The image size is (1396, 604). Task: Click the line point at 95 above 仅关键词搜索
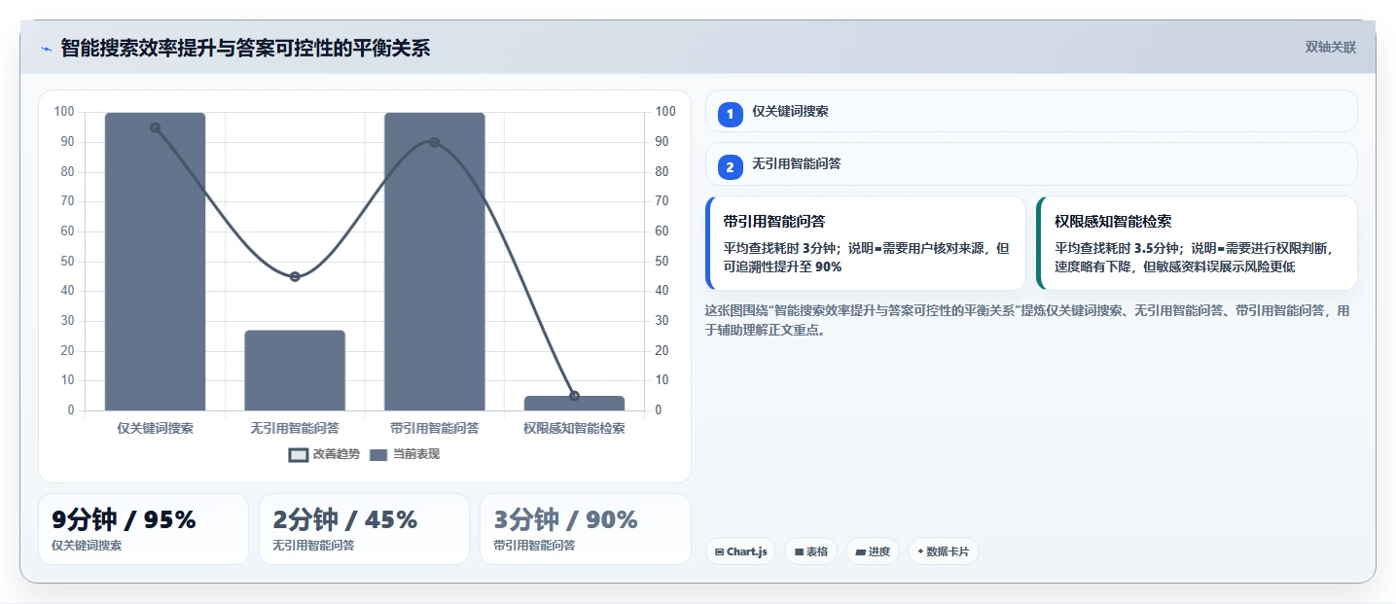(x=155, y=127)
